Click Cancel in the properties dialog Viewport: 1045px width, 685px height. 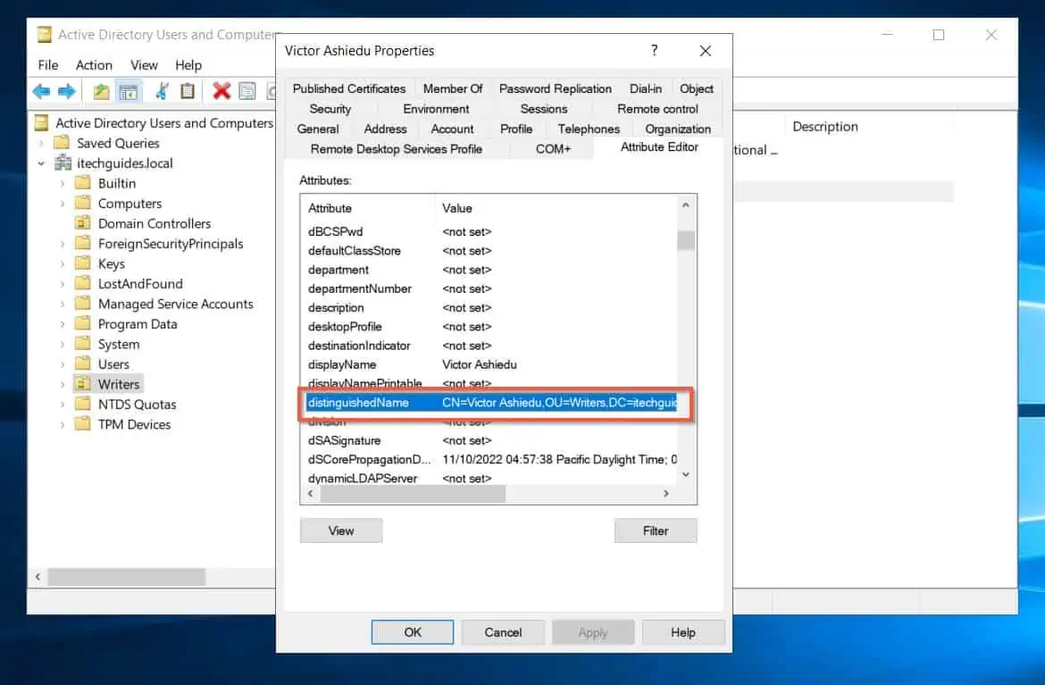tap(503, 631)
